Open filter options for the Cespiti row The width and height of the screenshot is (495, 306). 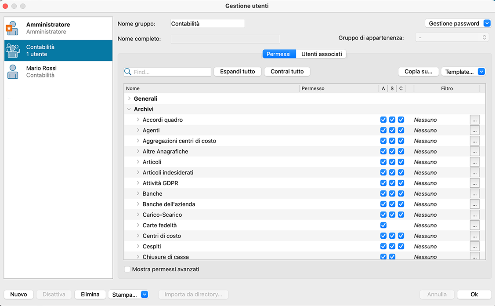474,247
